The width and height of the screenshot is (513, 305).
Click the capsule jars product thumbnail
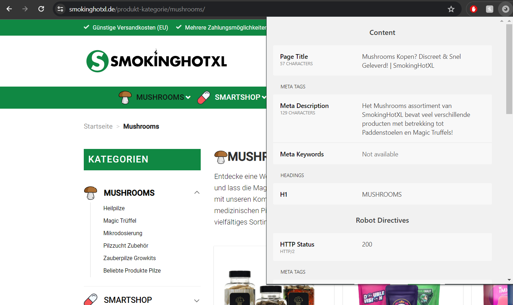coord(269,288)
